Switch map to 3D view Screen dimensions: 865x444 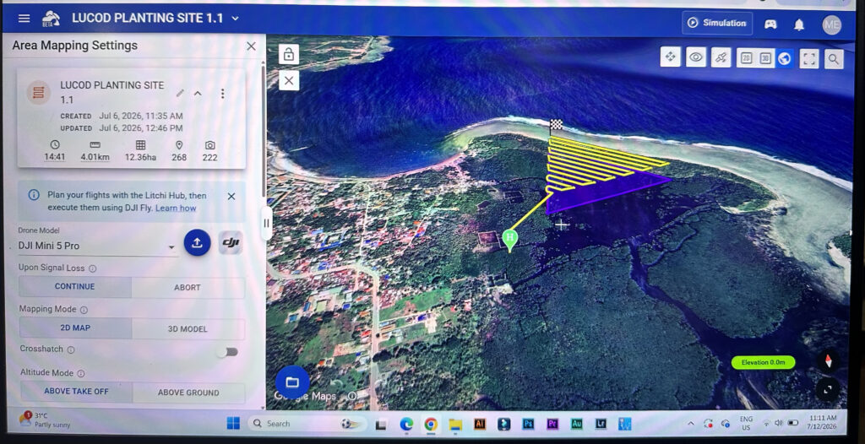765,58
